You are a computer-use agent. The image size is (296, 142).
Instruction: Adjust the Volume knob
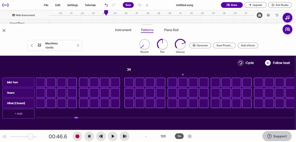[180, 44]
